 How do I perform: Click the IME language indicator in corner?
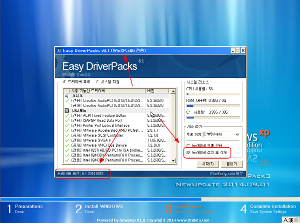coord(291,220)
